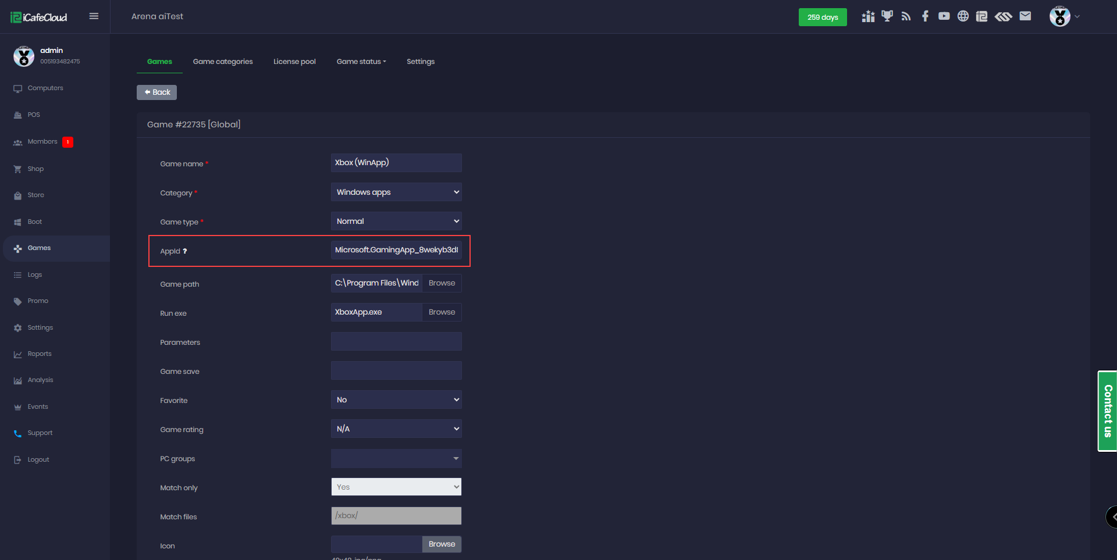Click the Facebook icon in top bar
This screenshot has height=560, width=1117.
pos(925,16)
